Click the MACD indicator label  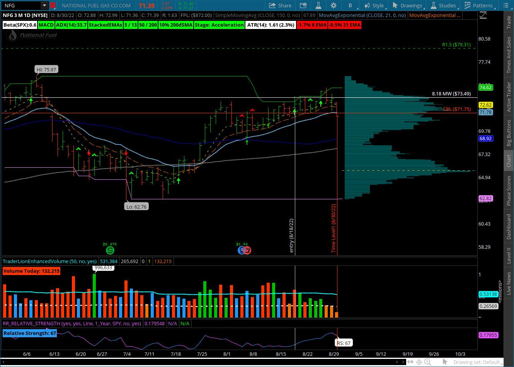(x=46, y=25)
